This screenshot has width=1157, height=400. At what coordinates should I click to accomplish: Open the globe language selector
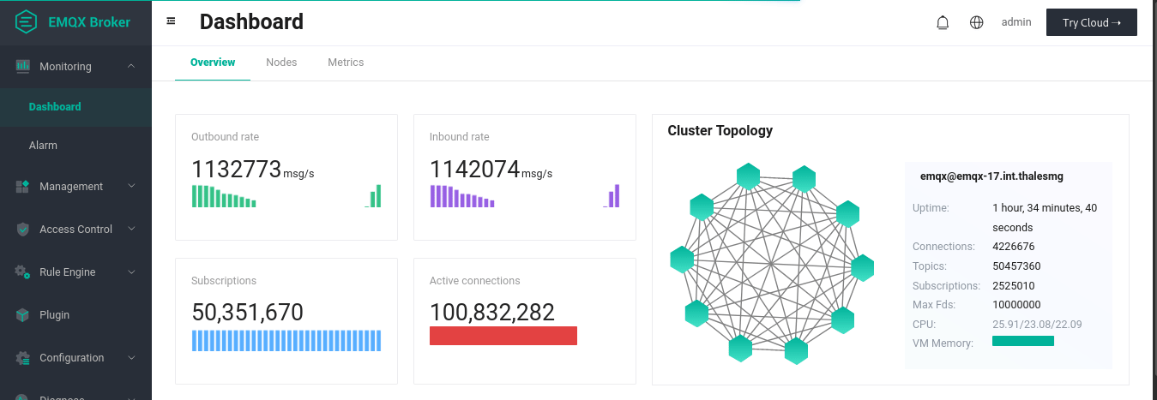tap(976, 23)
